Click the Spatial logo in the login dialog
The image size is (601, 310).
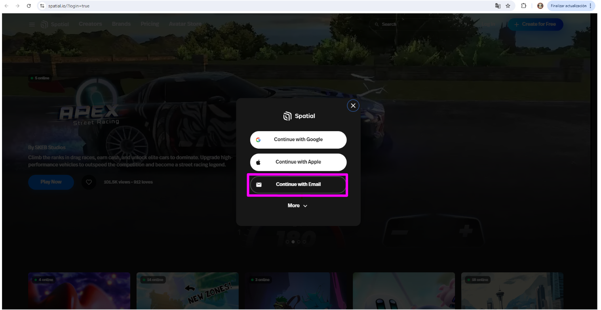click(x=299, y=116)
